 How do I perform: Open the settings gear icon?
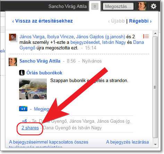154,6
